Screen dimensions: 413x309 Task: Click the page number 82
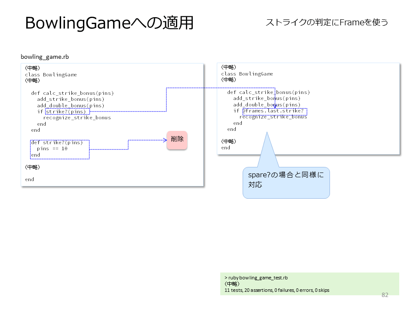click(385, 295)
